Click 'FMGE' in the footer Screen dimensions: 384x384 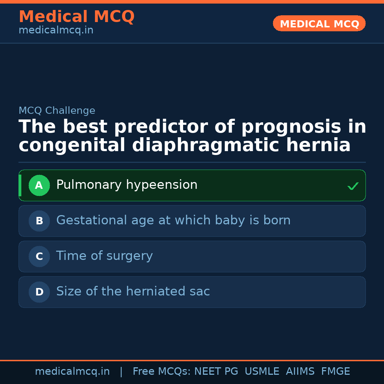point(336,372)
